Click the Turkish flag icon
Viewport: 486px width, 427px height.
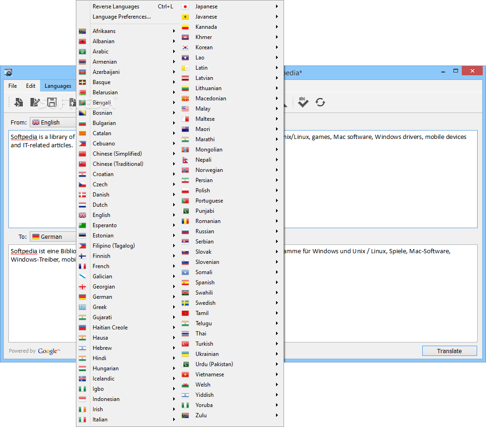(185, 344)
